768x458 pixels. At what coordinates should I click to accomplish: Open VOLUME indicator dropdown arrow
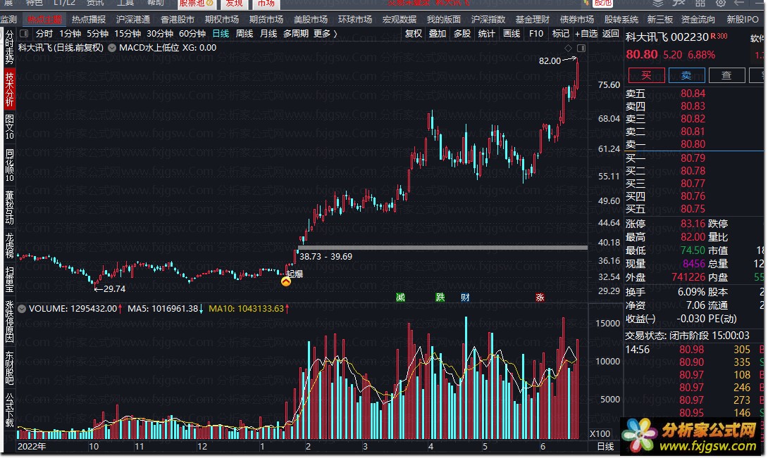tap(22, 309)
